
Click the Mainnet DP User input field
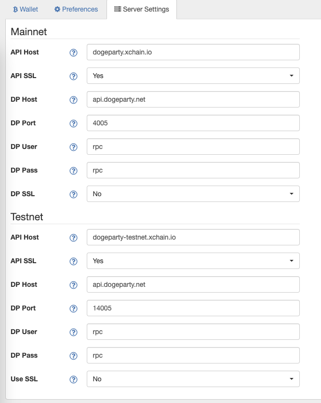click(193, 147)
